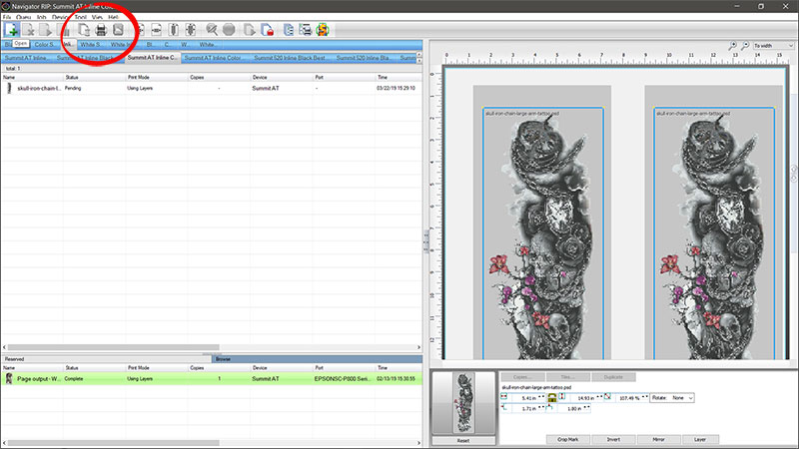Open the Queue menu
This screenshot has height=449, width=799.
coord(23,17)
